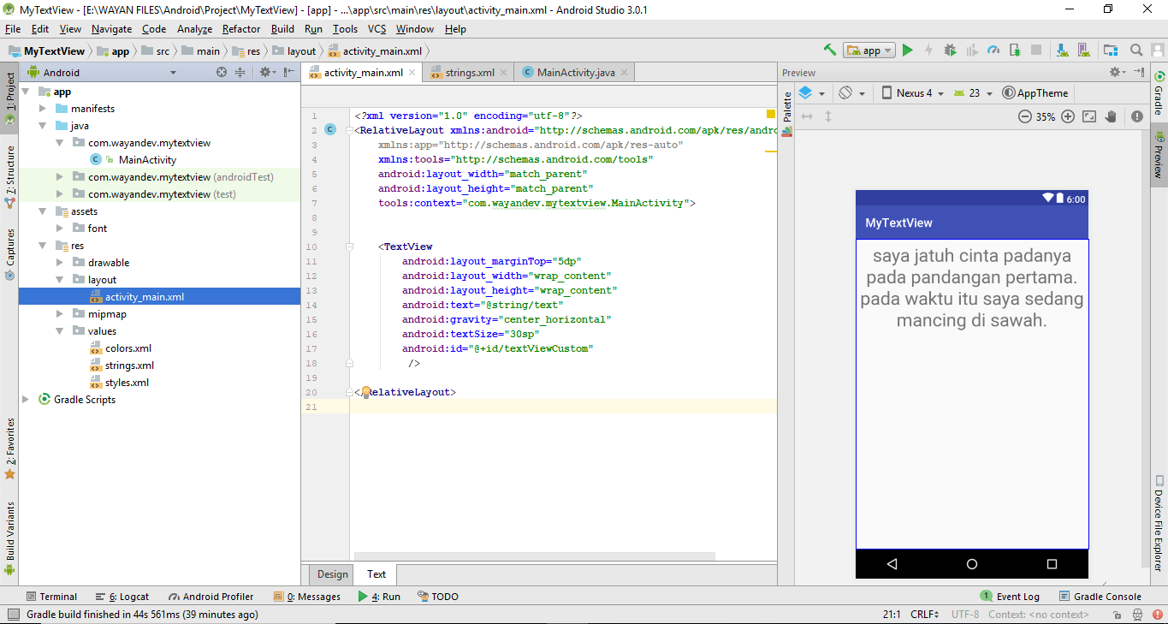Expand the drawable folder
Screen dimensions: 1168x624
pyautogui.click(x=59, y=262)
